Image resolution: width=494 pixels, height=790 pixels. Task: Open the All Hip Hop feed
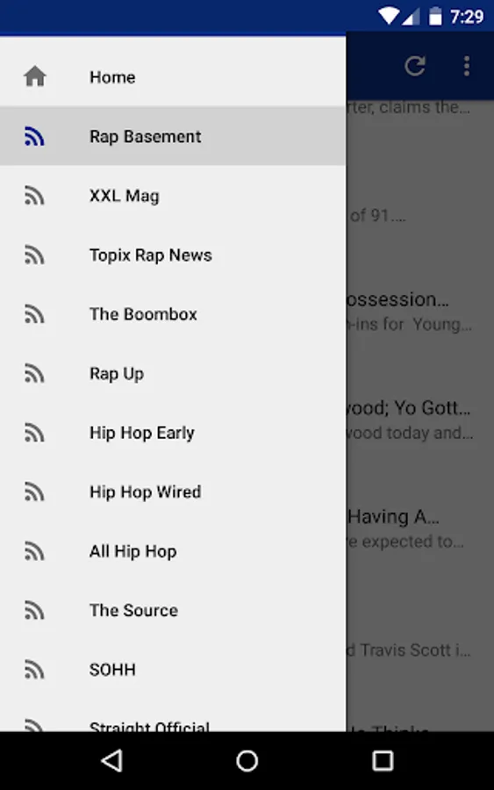[173, 551]
